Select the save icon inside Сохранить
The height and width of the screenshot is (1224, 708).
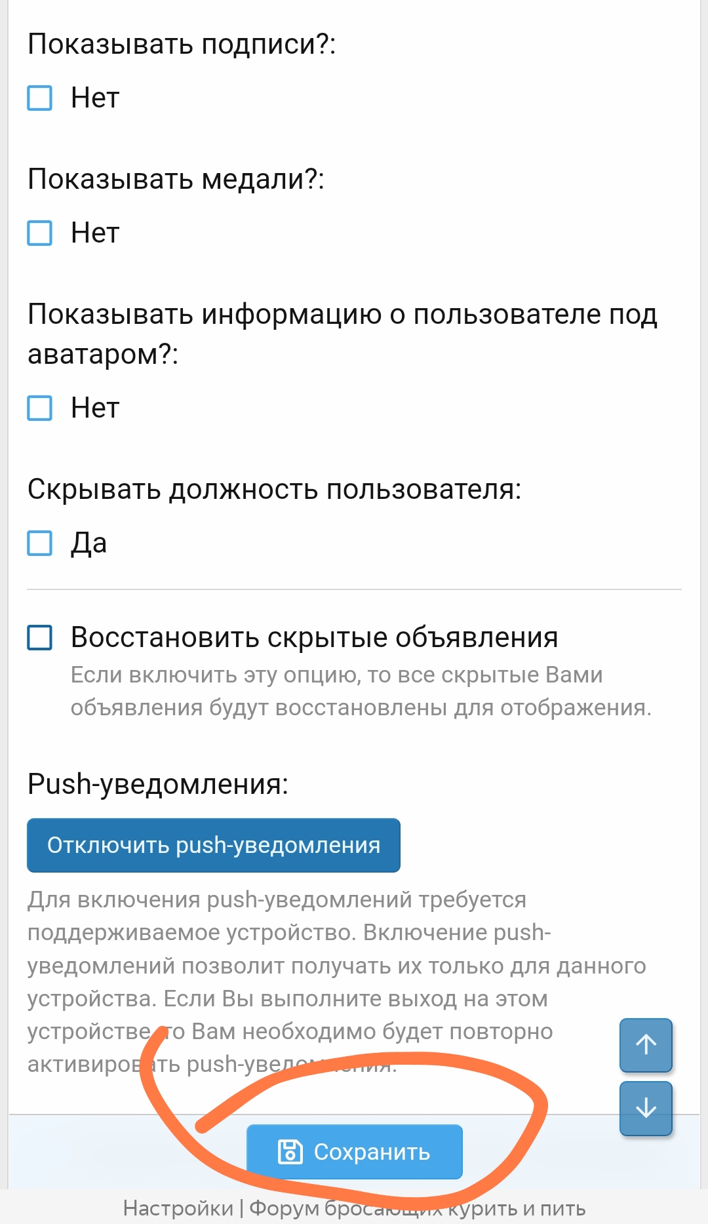[x=290, y=1151]
